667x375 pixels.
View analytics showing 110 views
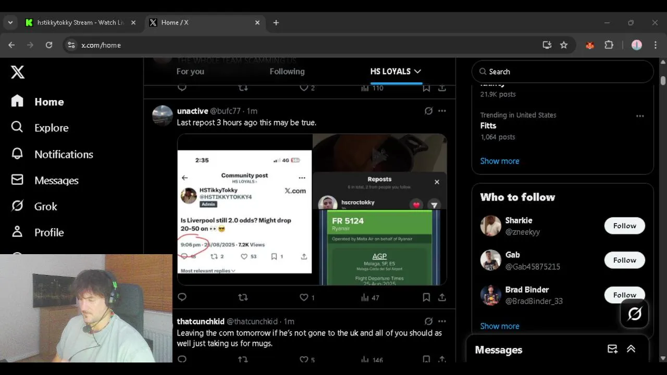coord(372,88)
